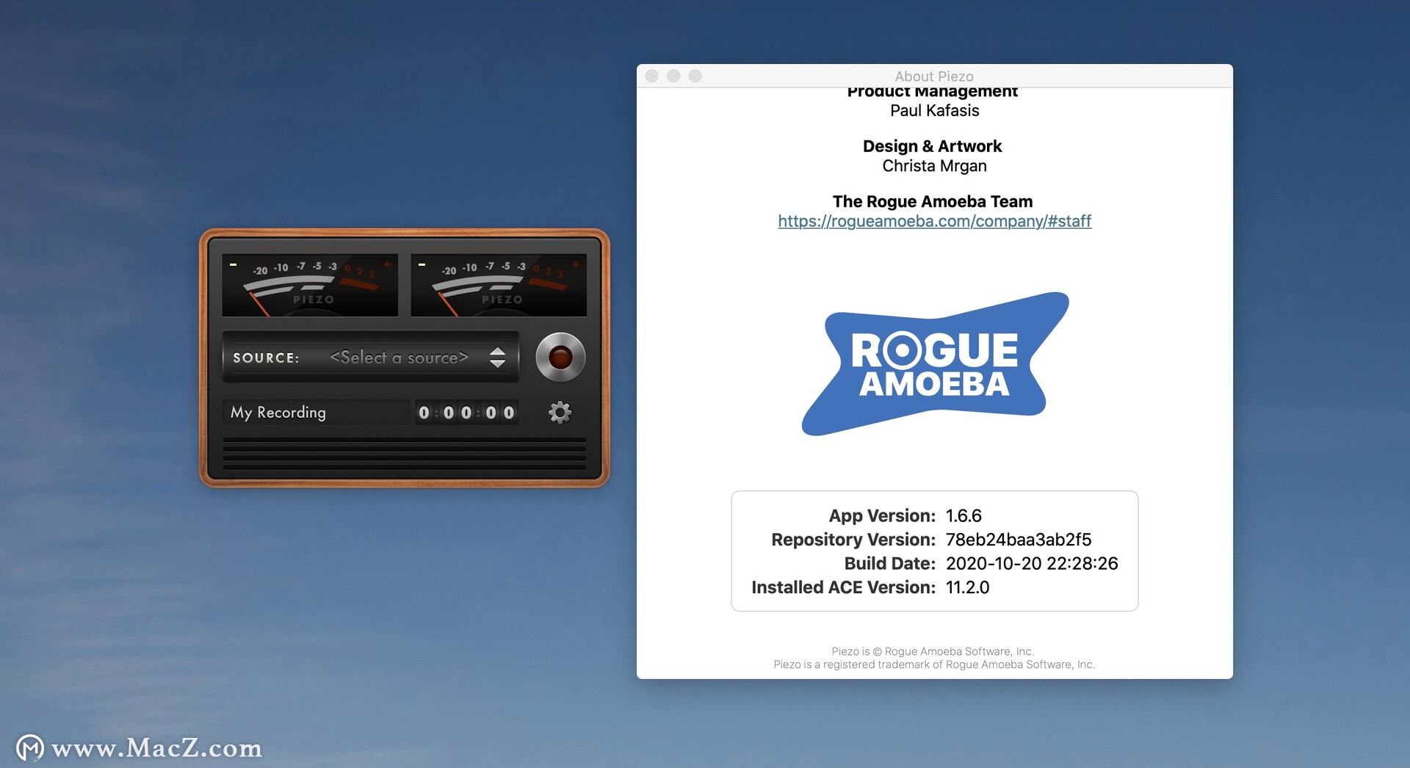Click the SOURCE: label in Piezo
1410x768 pixels.
click(x=266, y=358)
